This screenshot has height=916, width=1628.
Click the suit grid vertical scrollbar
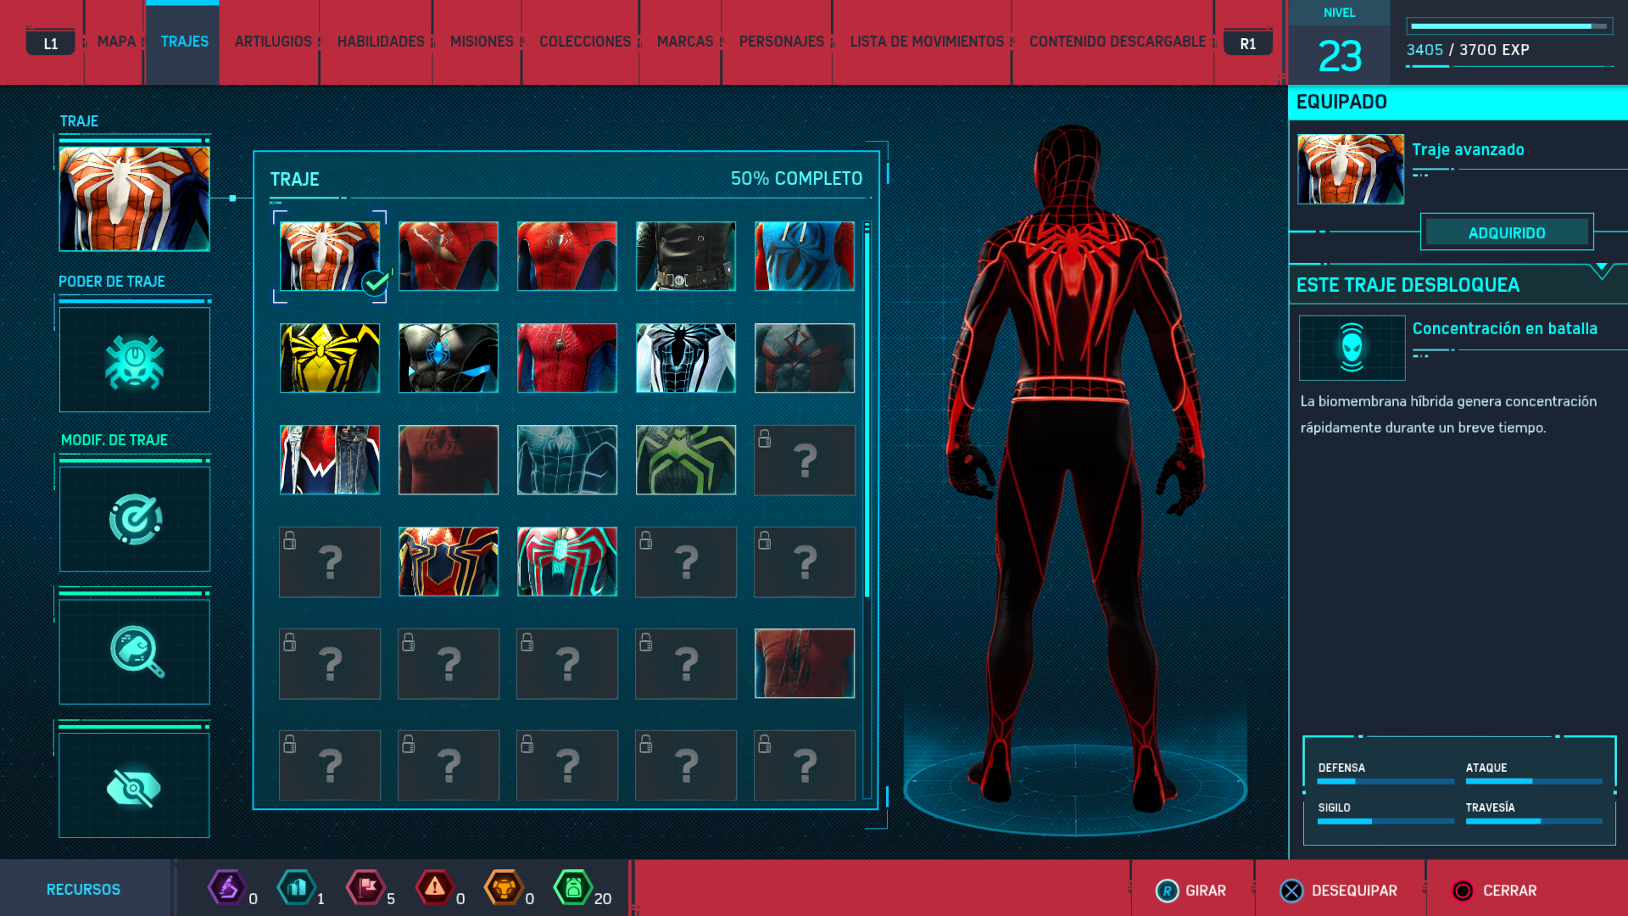[x=867, y=414]
